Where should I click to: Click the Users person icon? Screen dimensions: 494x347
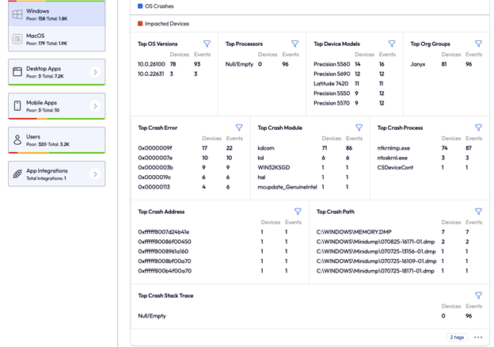click(17, 140)
